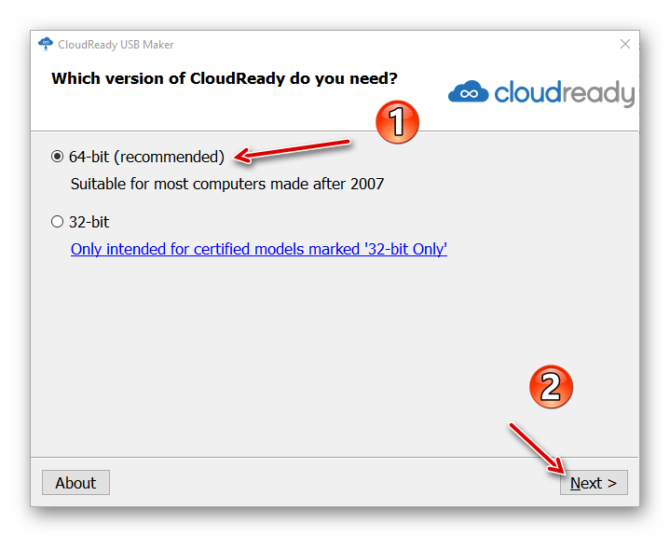Click the orange number 1 badge
The height and width of the screenshot is (537, 670).
point(397,122)
